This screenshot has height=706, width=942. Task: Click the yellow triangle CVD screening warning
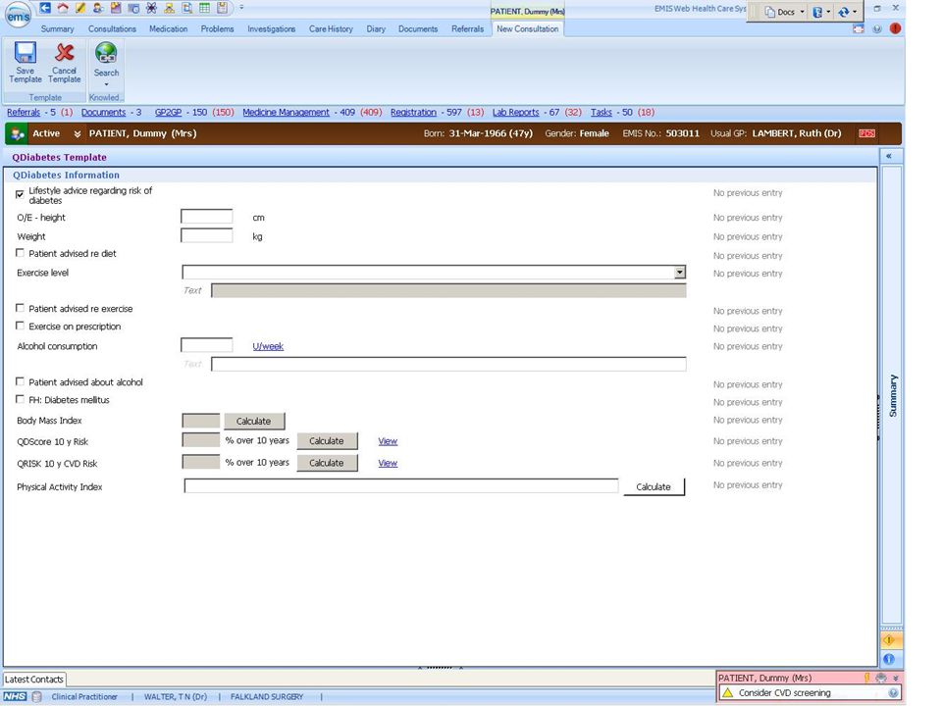click(727, 693)
